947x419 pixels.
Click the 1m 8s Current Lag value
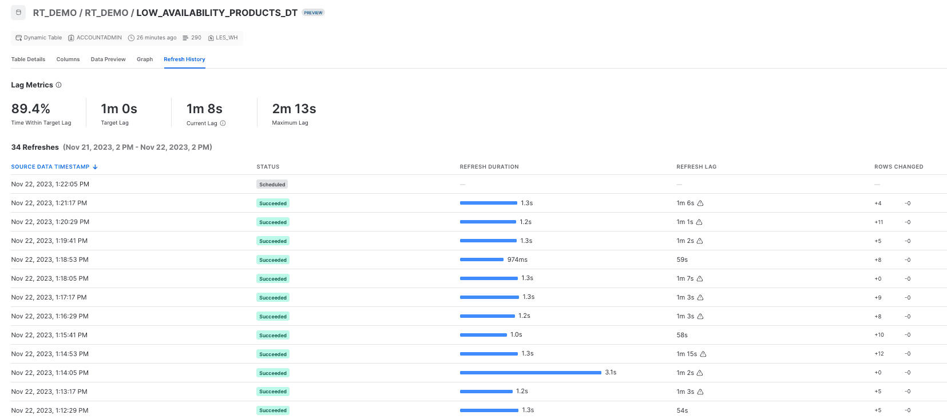(x=204, y=109)
